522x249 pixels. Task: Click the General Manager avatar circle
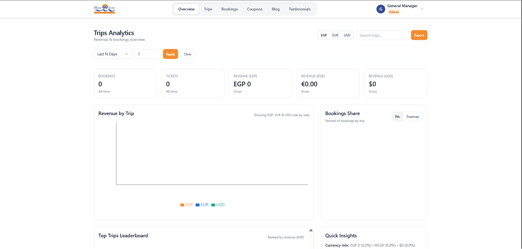pyautogui.click(x=381, y=9)
